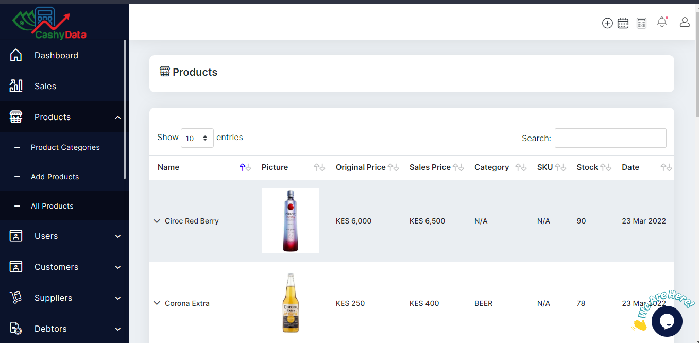The image size is (699, 343).
Task: Expand the Suppliers menu chevron
Action: pos(118,298)
